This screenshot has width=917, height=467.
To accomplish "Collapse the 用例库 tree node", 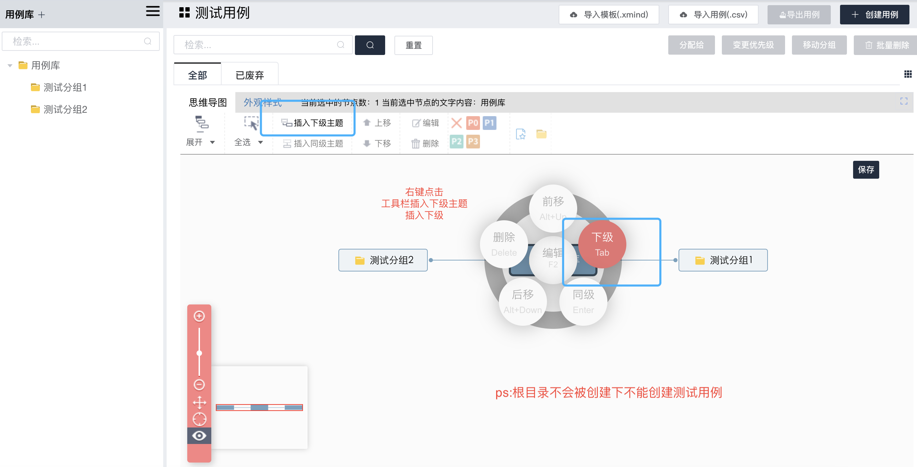I will [x=10, y=66].
